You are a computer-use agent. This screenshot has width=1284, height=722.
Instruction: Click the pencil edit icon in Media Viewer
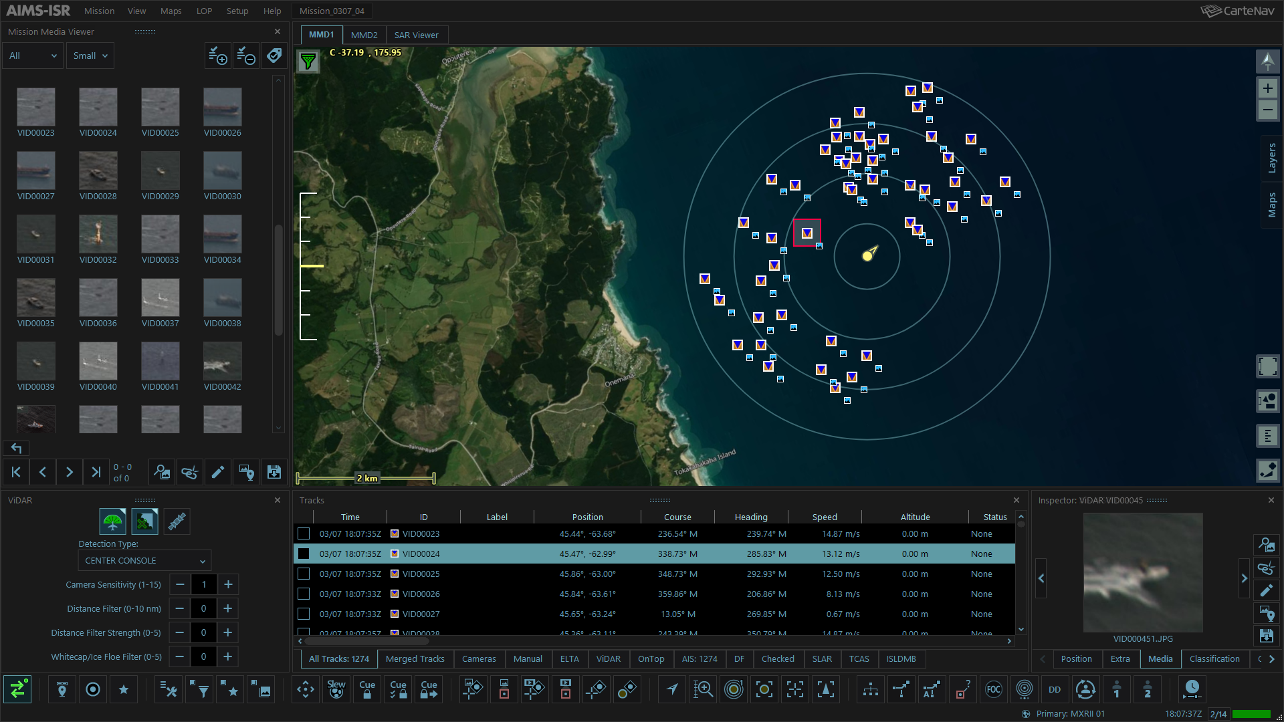[x=217, y=472]
